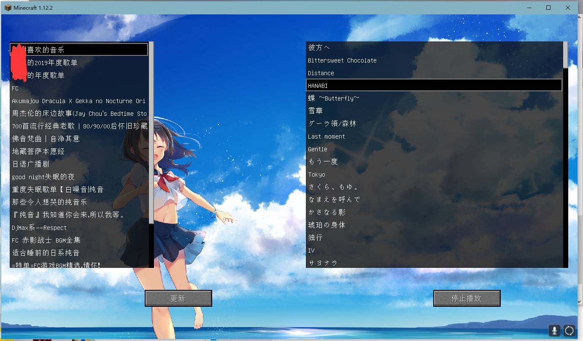This screenshot has width=583, height=341.
Task: Open the FC playlist
Action: tap(15, 88)
